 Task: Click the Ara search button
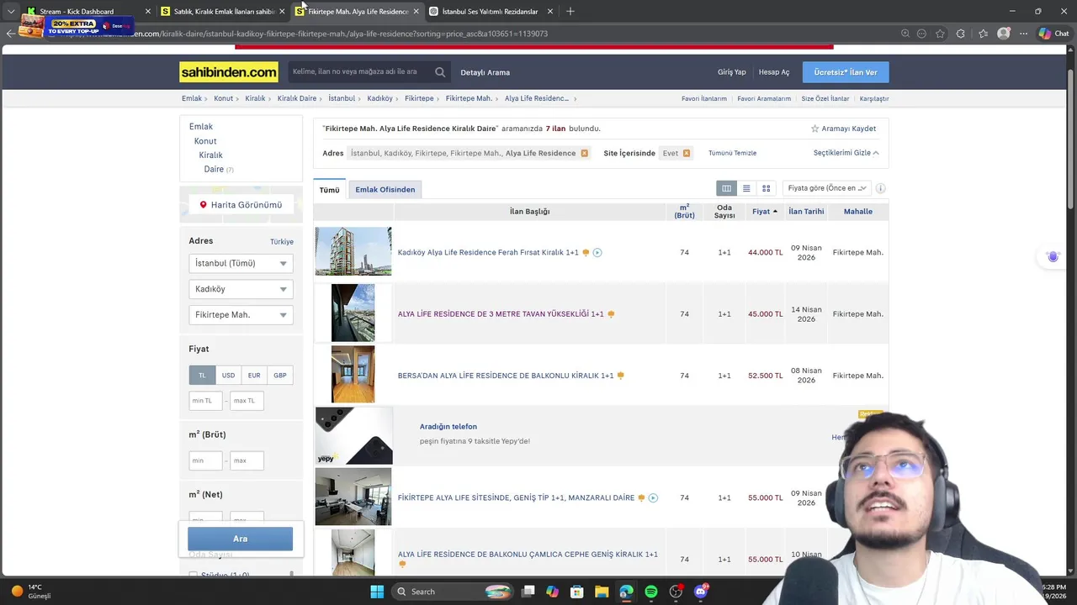click(x=240, y=539)
